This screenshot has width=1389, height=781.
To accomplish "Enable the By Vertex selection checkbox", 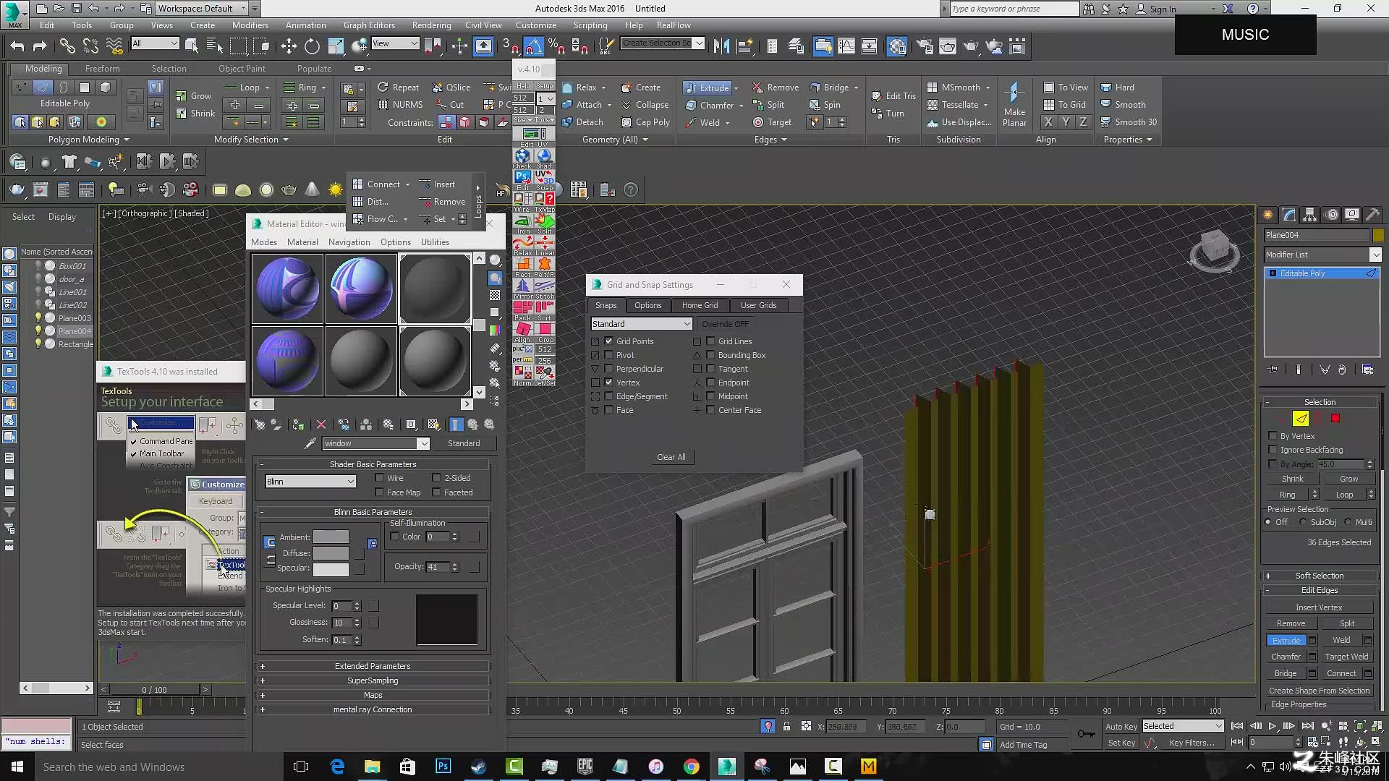I will click(1273, 436).
